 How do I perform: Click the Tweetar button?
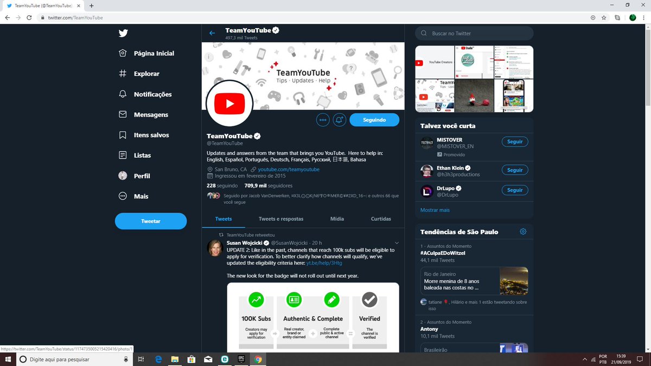pos(151,221)
